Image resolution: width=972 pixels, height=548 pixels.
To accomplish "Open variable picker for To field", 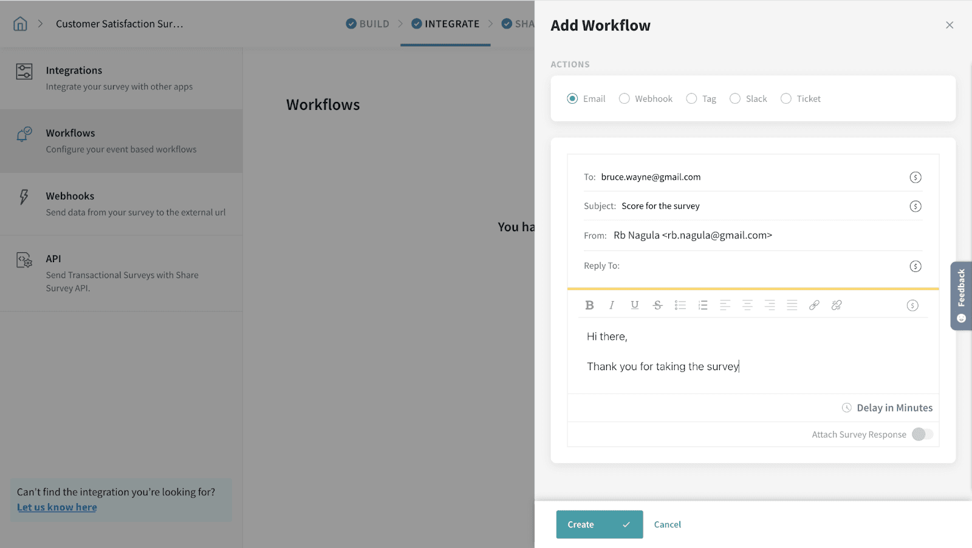I will pyautogui.click(x=916, y=177).
